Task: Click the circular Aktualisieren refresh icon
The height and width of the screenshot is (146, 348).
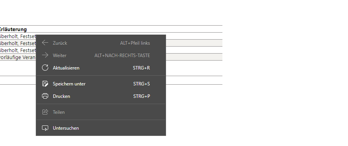Action: click(45, 68)
